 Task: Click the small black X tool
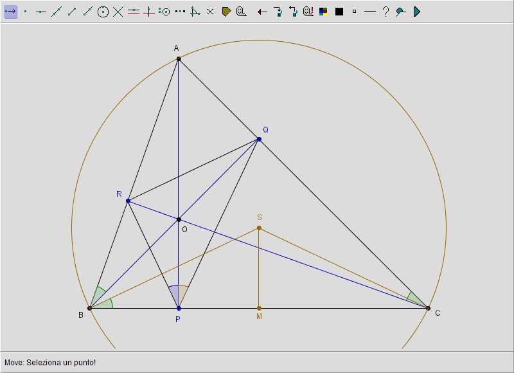(210, 12)
